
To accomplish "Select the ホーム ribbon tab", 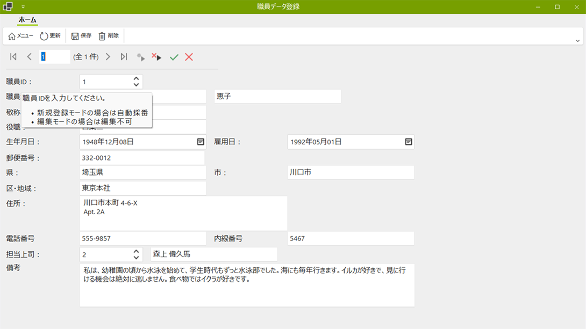I will [27, 20].
